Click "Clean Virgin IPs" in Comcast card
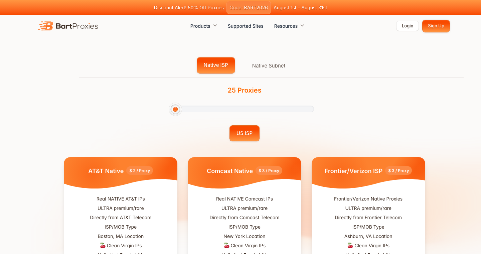 (248, 246)
